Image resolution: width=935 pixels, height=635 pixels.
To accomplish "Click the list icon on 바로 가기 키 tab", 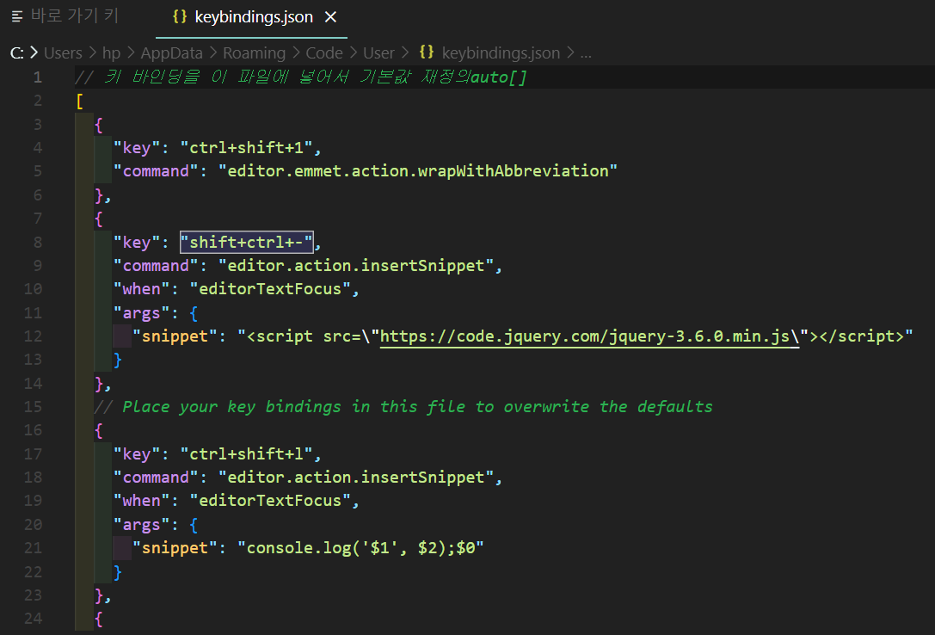I will [16, 17].
